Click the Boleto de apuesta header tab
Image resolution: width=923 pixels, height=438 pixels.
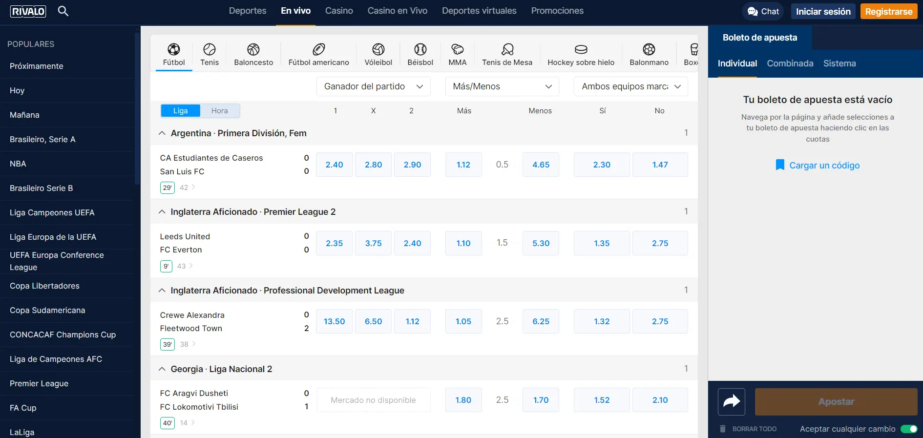click(760, 38)
